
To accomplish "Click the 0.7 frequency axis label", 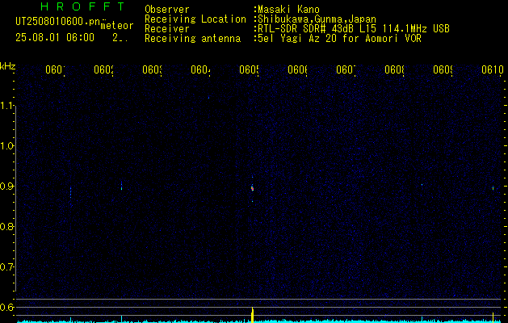I will (x=6, y=267).
